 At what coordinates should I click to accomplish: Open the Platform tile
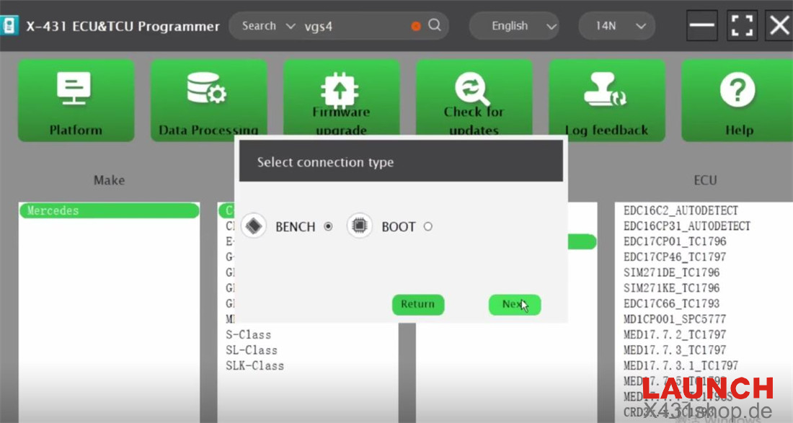[x=76, y=100]
